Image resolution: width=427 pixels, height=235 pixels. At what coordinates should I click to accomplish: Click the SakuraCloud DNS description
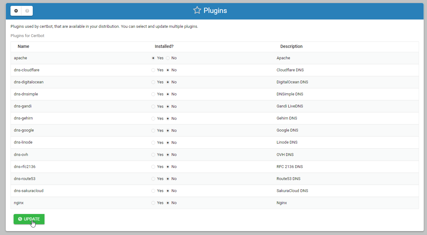tap(292, 191)
